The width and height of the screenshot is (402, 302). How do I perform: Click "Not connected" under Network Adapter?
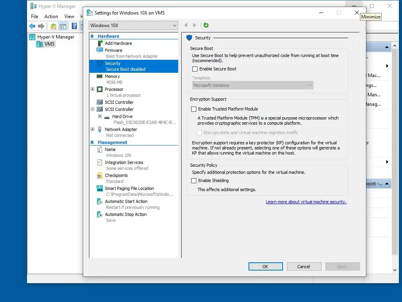point(120,135)
